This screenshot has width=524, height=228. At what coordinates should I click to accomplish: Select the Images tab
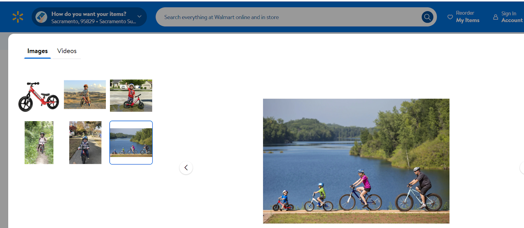37,51
